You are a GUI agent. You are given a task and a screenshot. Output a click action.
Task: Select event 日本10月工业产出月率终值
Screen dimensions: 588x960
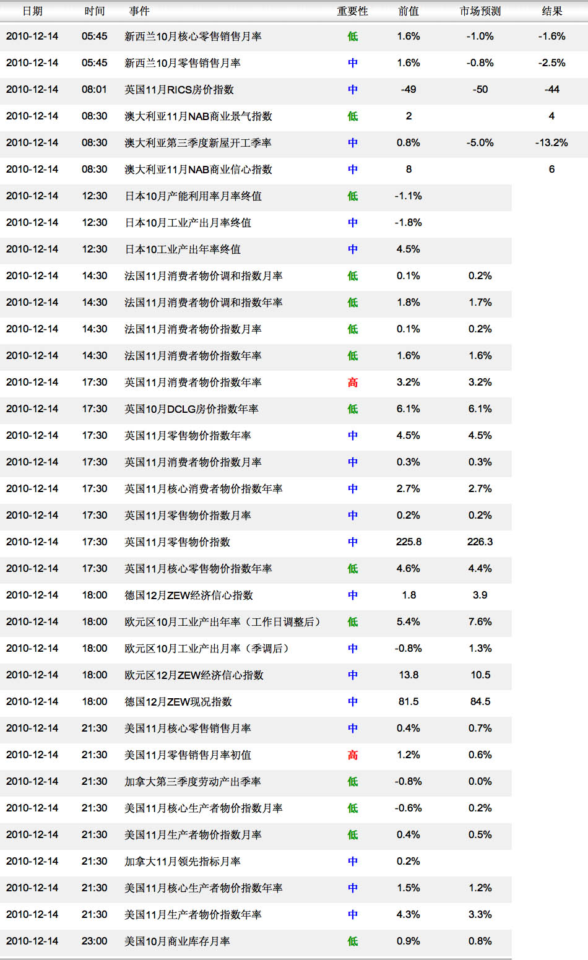point(188,223)
